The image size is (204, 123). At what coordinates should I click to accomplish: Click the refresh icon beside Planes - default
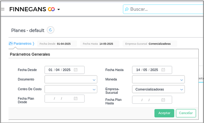[51, 30]
